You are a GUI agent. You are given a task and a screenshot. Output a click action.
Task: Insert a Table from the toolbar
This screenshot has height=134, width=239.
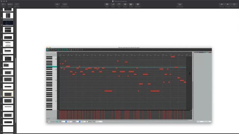pos(107,4)
